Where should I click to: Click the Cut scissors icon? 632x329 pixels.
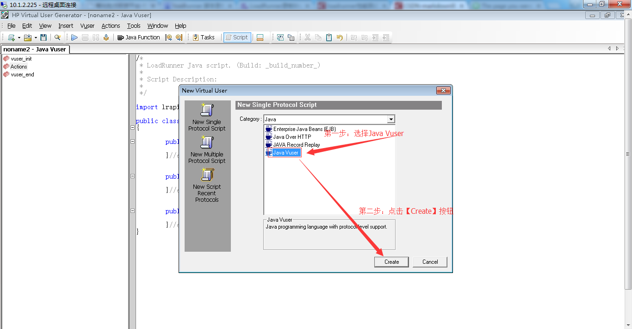pos(308,37)
